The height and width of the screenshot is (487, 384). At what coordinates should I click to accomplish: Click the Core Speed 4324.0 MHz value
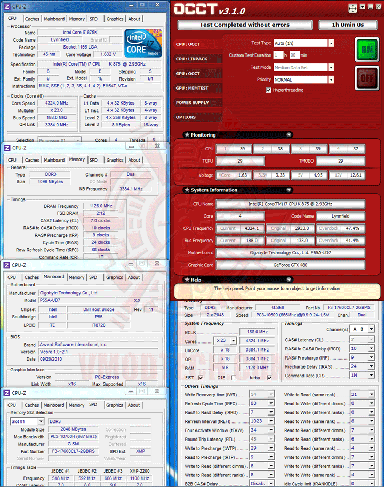tap(57, 103)
